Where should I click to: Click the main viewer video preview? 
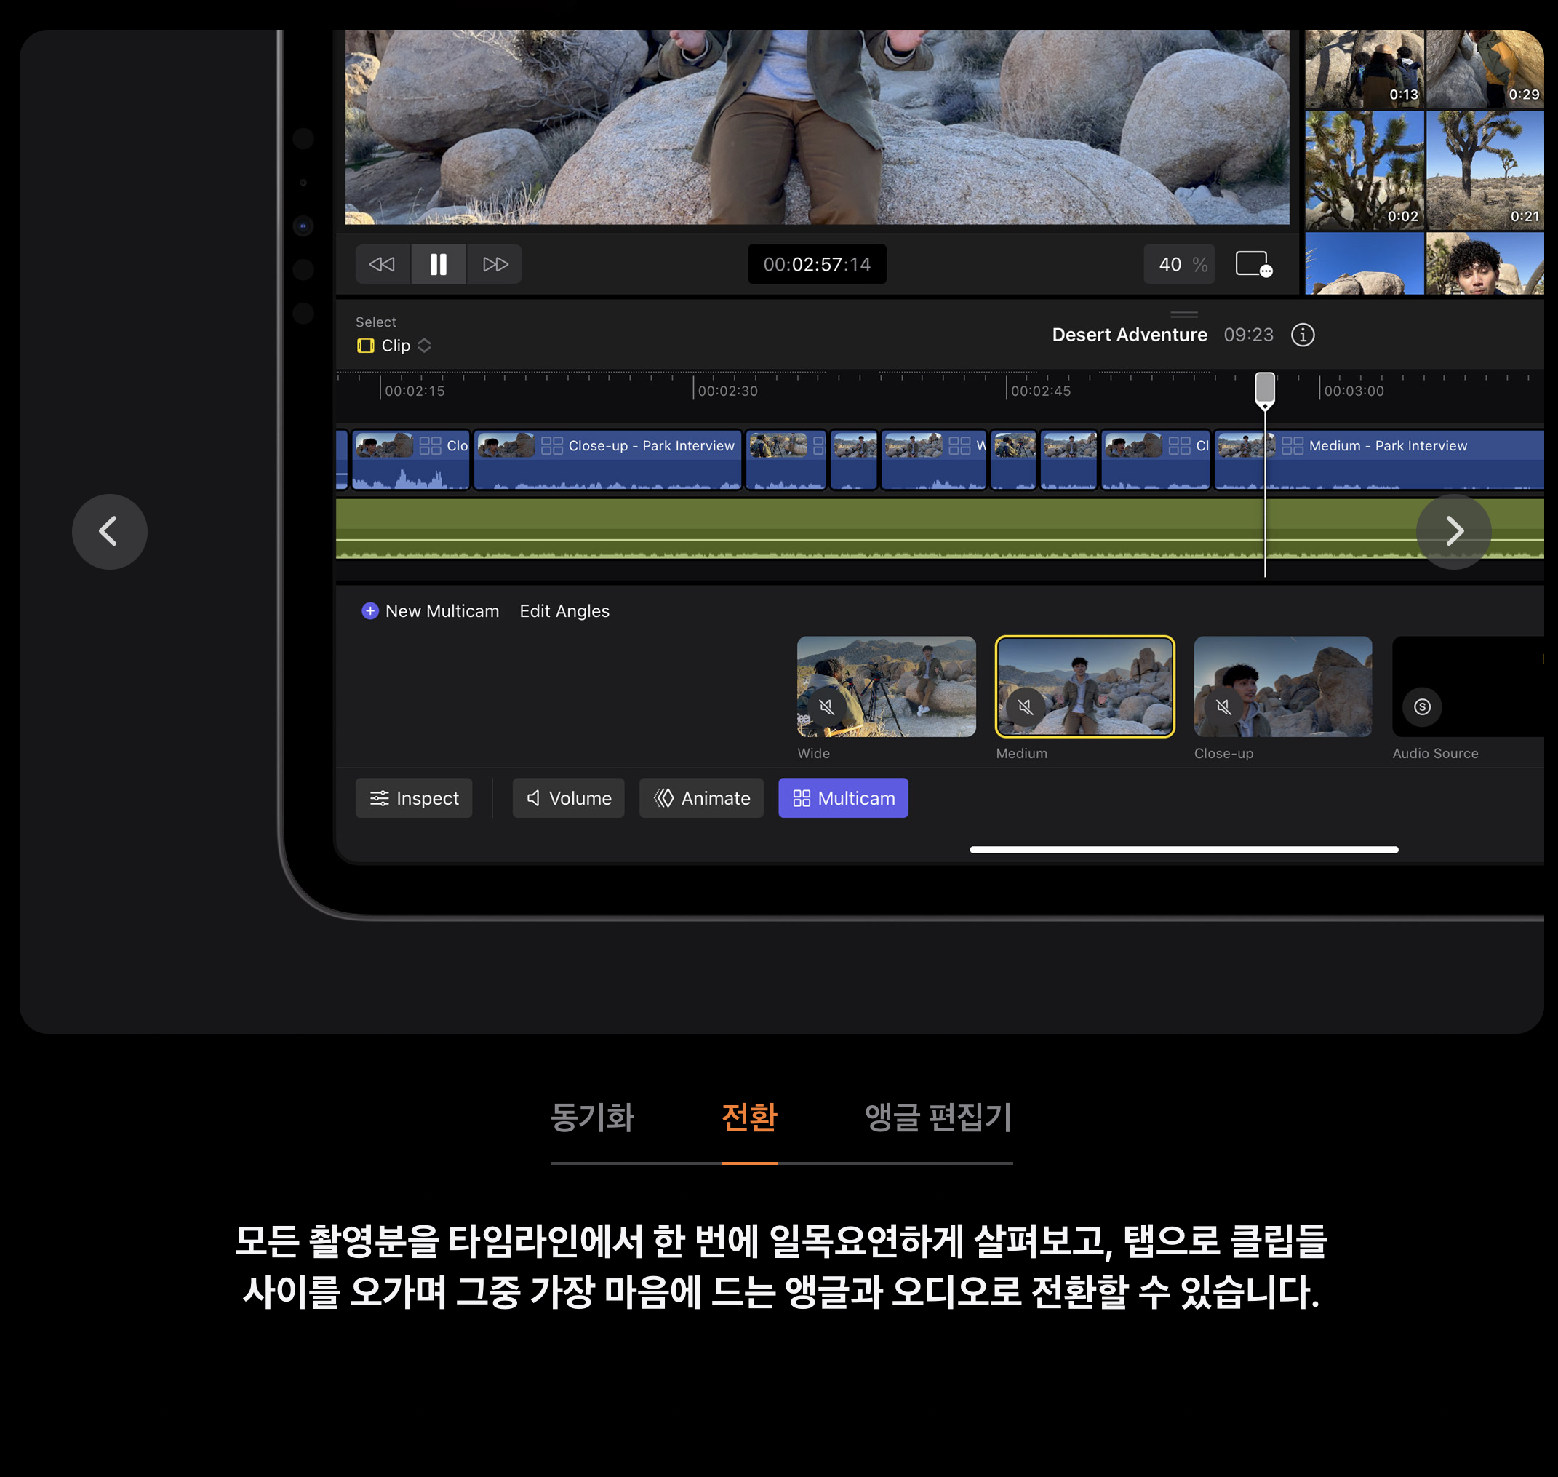coord(817,127)
